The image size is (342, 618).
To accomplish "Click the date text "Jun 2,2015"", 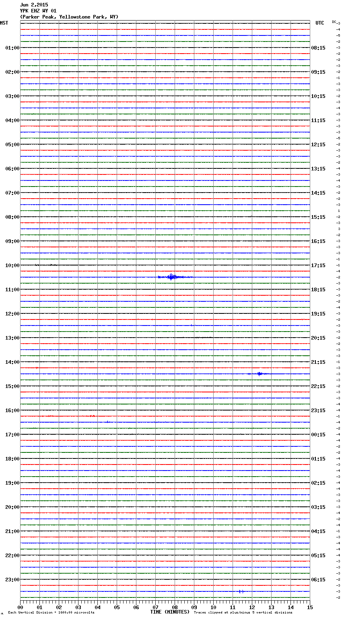I will point(34,5).
